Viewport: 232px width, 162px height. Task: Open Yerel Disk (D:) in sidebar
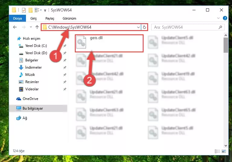click(33, 53)
